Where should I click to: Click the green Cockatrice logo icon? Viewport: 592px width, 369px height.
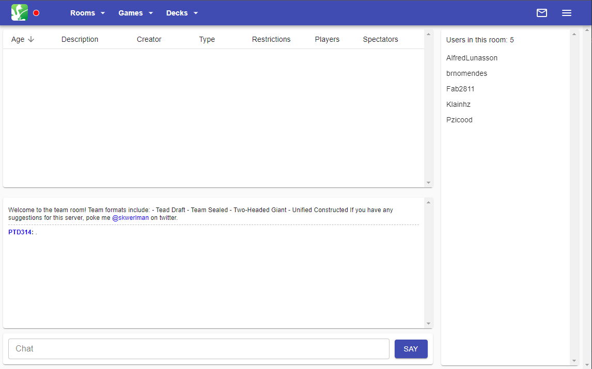[19, 13]
